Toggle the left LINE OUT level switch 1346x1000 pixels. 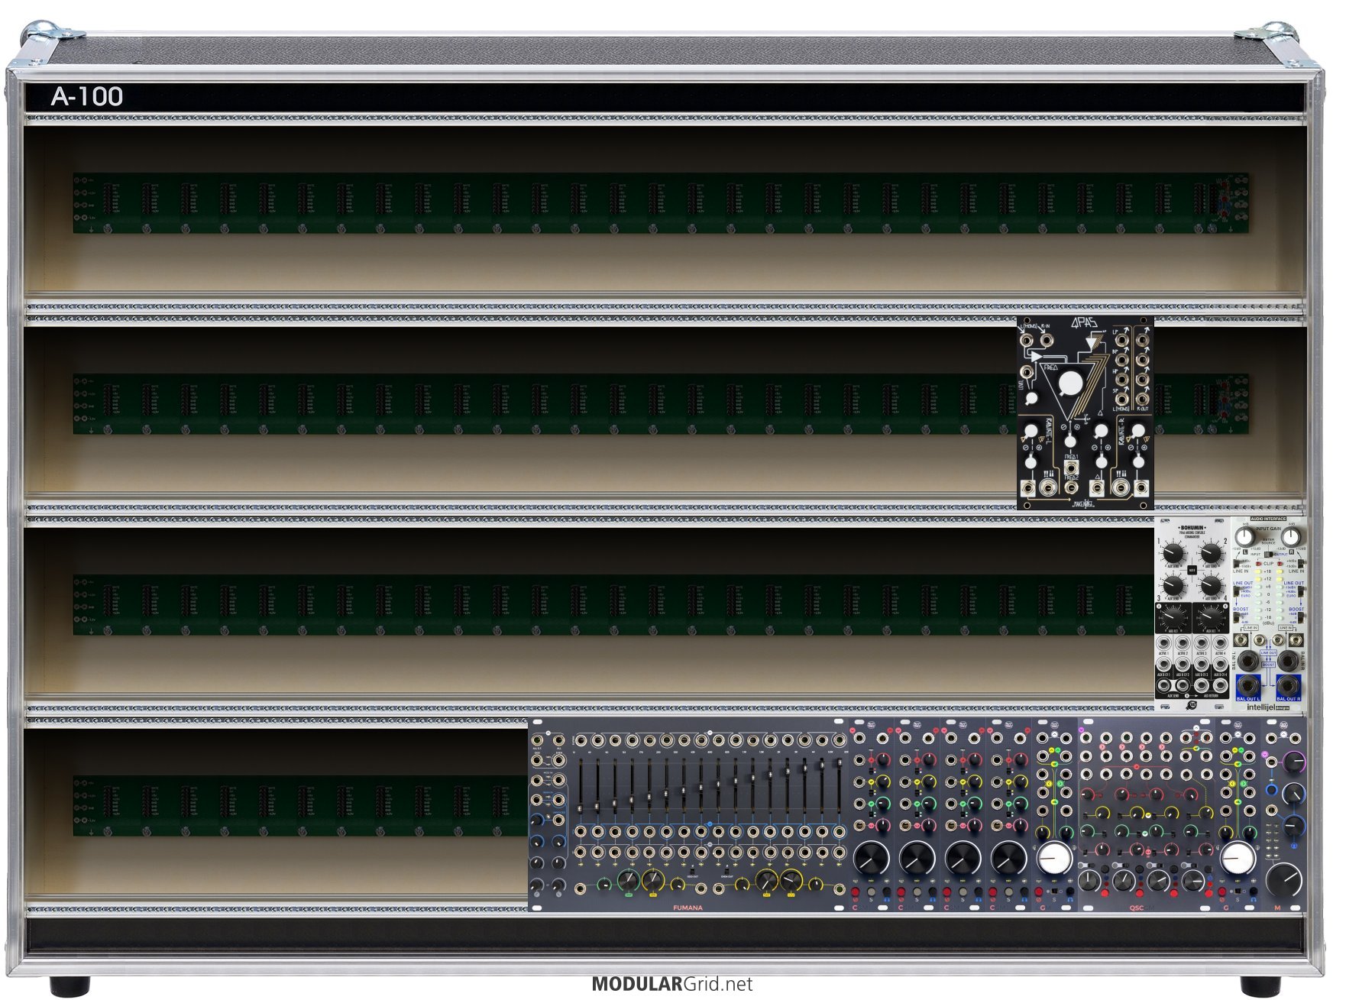1237,591
